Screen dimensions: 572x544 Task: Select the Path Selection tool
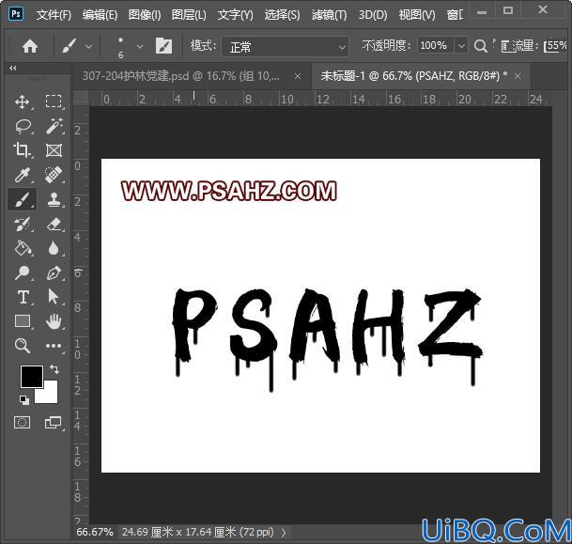[54, 297]
